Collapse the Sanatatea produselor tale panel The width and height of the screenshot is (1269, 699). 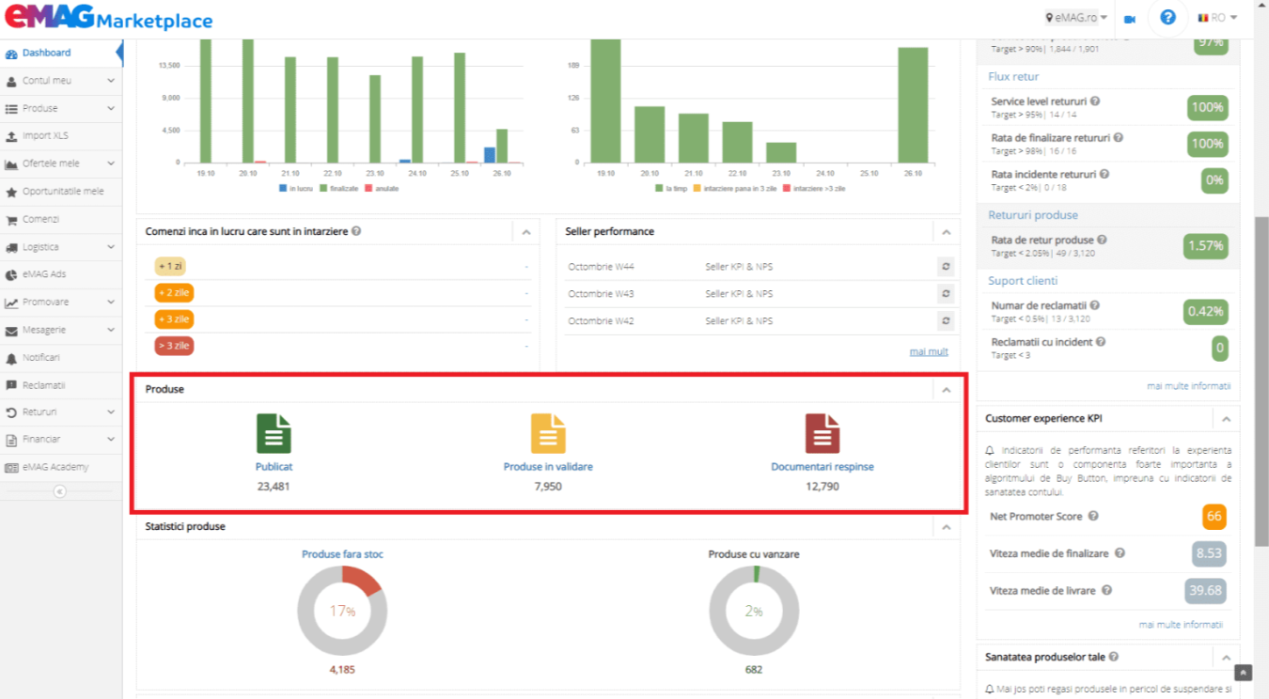coord(1227,658)
